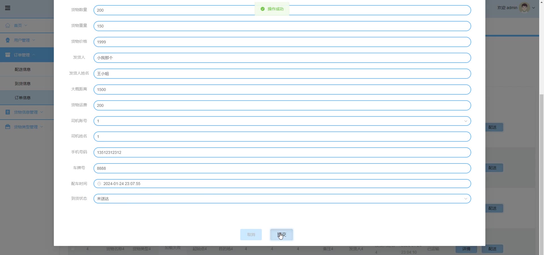Click the 配送 button in the bottom row
544x255 pixels.
tap(492, 249)
